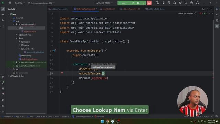Screen dimensions: 220x124
Task: Open the Gradle tool window in right sidebar
Action: point(217,14)
